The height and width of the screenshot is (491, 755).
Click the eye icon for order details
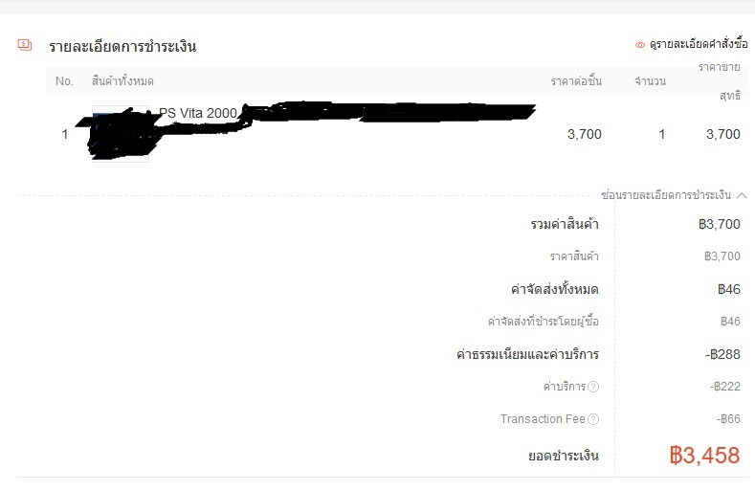pos(640,45)
